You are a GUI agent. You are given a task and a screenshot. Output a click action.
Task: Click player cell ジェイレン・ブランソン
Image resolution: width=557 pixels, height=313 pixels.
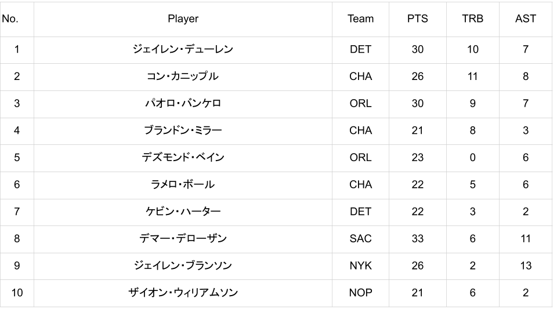(x=183, y=266)
